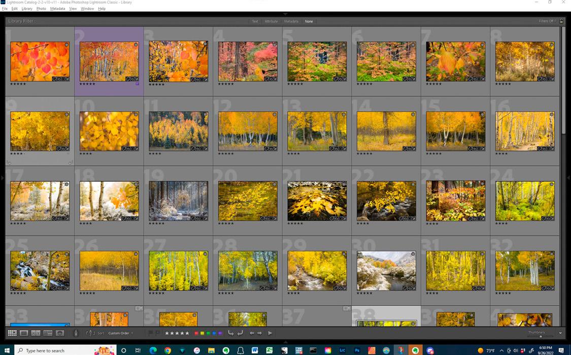The width and height of the screenshot is (571, 355).
Task: Select the Painter spray can tool
Action: [x=76, y=333]
